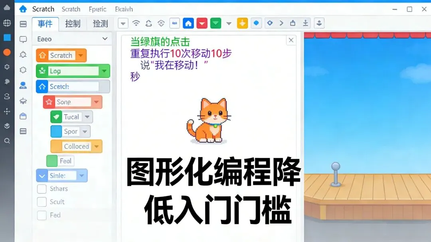Click the layers icon in dark sidebar
The image size is (431, 242).
7,126
